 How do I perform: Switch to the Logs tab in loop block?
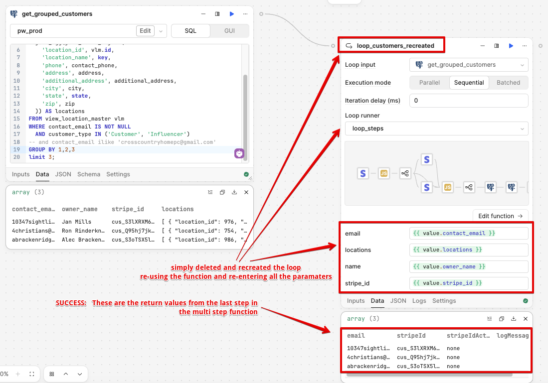(419, 301)
